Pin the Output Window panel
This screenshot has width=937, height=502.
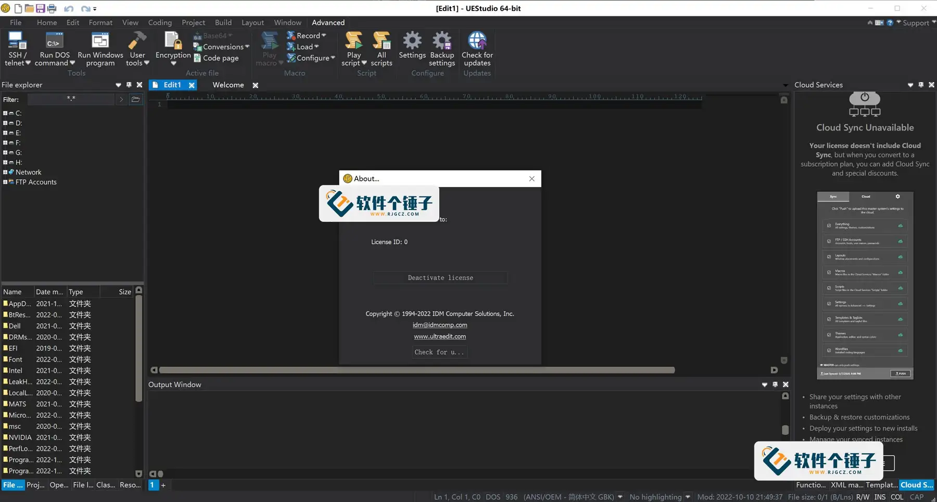(775, 385)
